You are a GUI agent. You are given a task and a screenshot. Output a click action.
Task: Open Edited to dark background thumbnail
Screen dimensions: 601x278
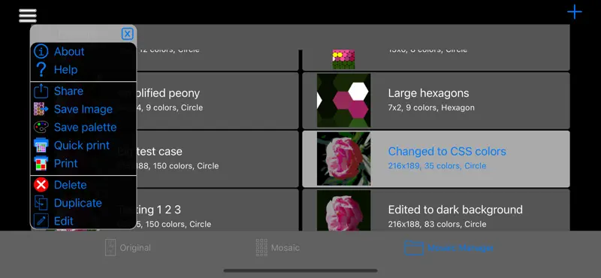(344, 210)
